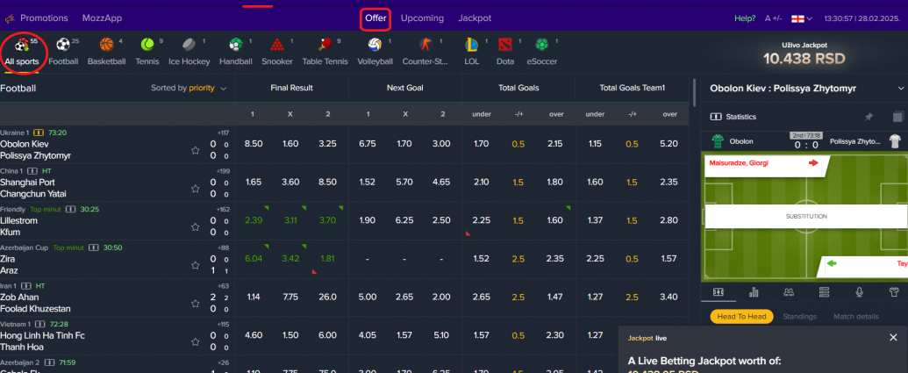This screenshot has width=908, height=373.
Task: Click the Statistics field icon in side panel
Action: pyautogui.click(x=715, y=117)
